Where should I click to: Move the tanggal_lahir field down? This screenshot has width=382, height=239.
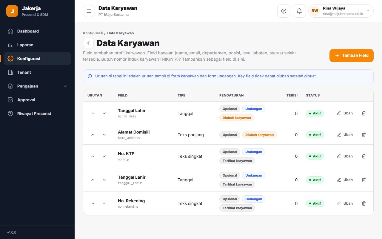(104, 180)
